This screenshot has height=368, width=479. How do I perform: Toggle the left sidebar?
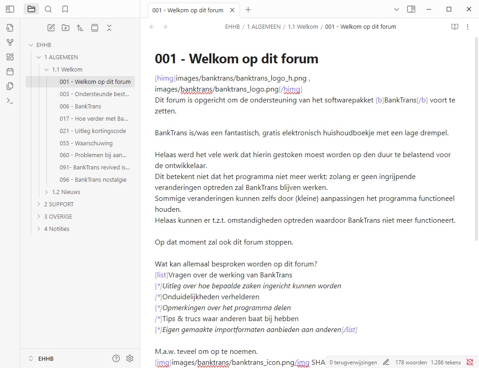click(10, 9)
